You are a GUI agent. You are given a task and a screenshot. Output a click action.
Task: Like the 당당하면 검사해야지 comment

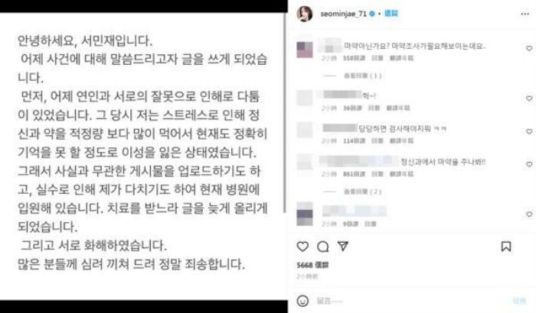tap(529, 131)
